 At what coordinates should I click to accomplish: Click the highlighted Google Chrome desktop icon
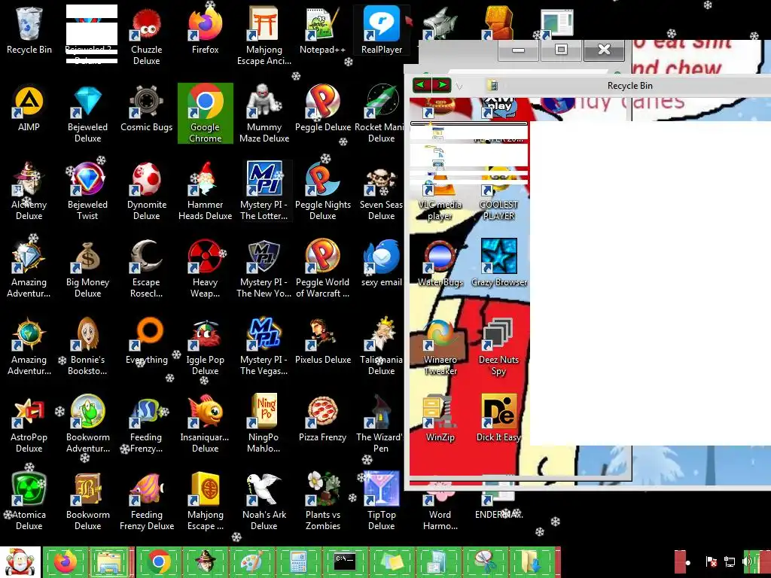click(205, 114)
